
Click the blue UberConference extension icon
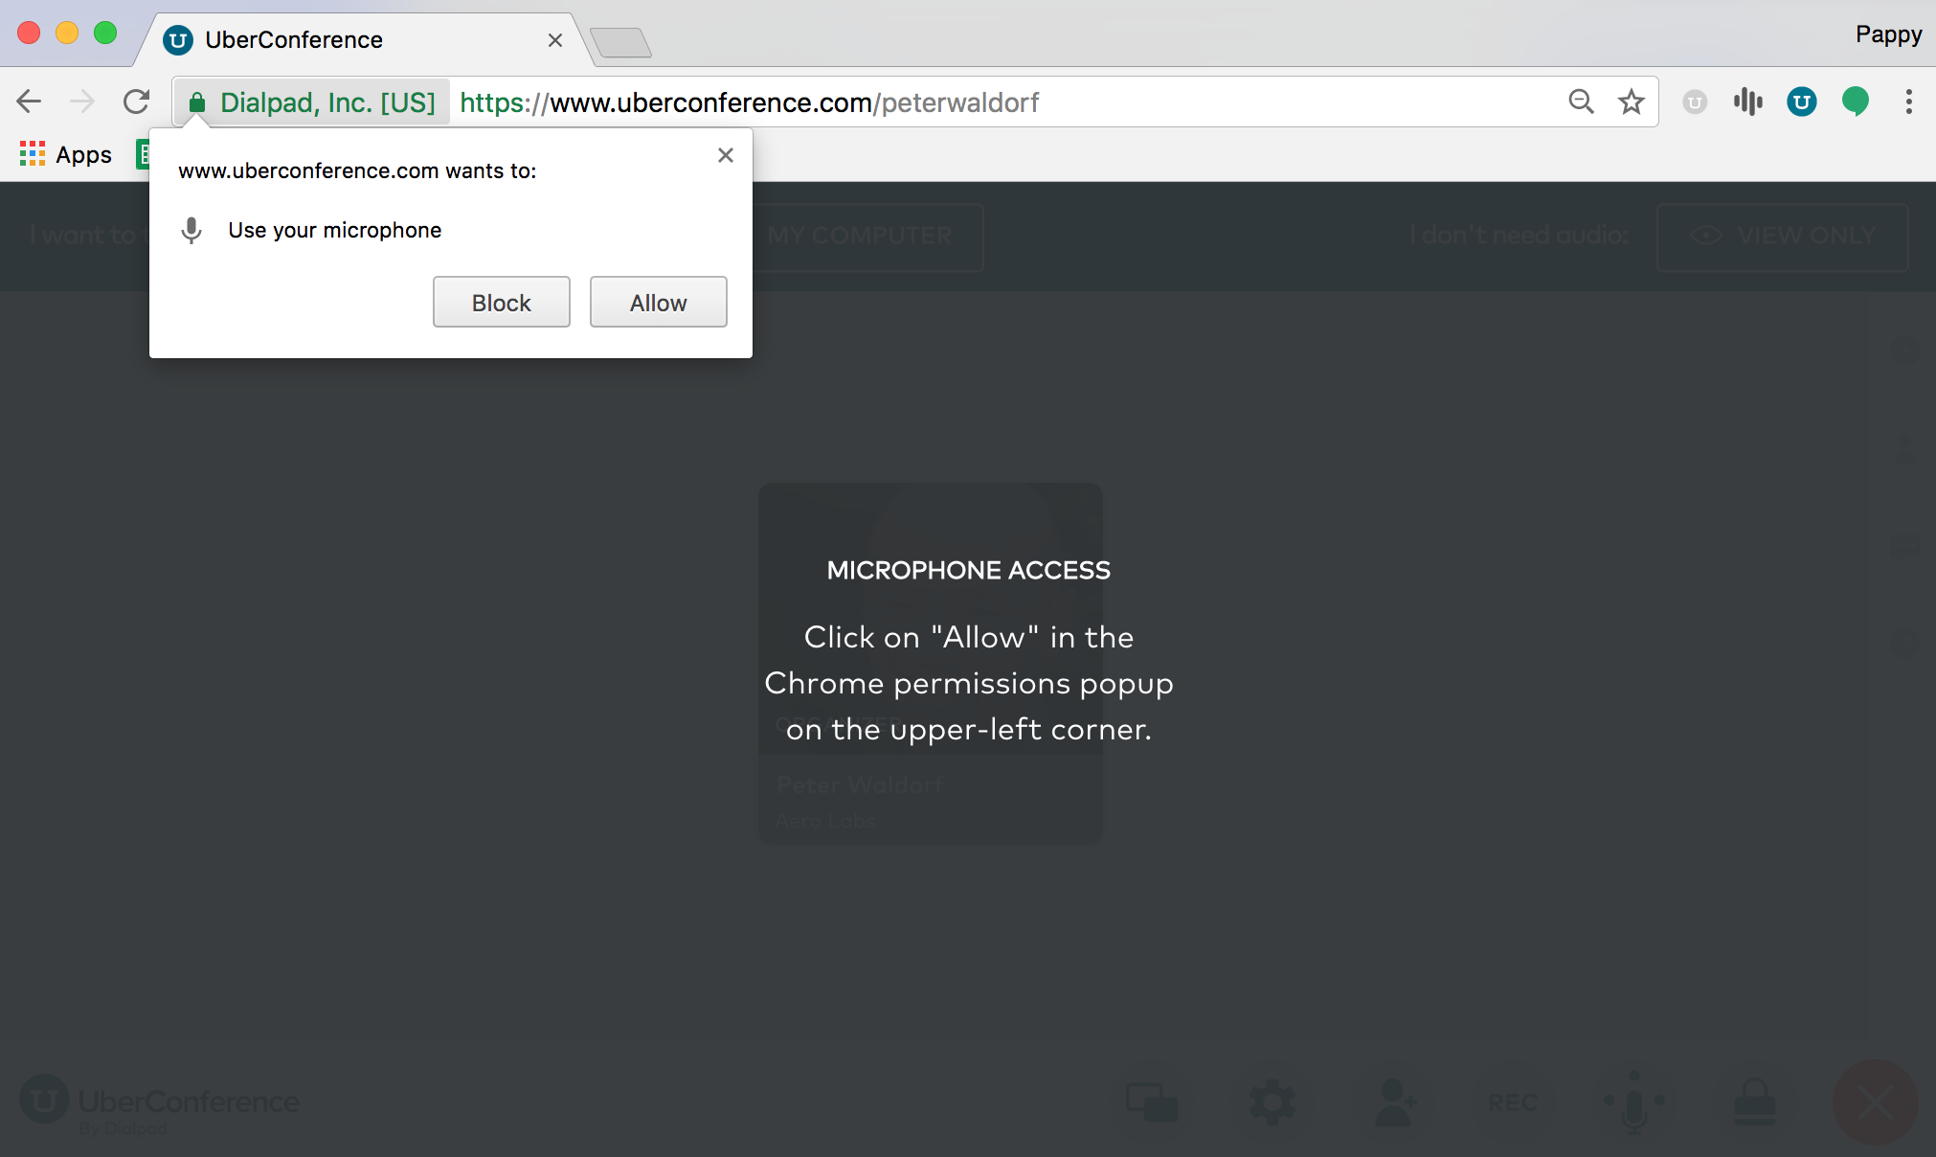point(1801,102)
